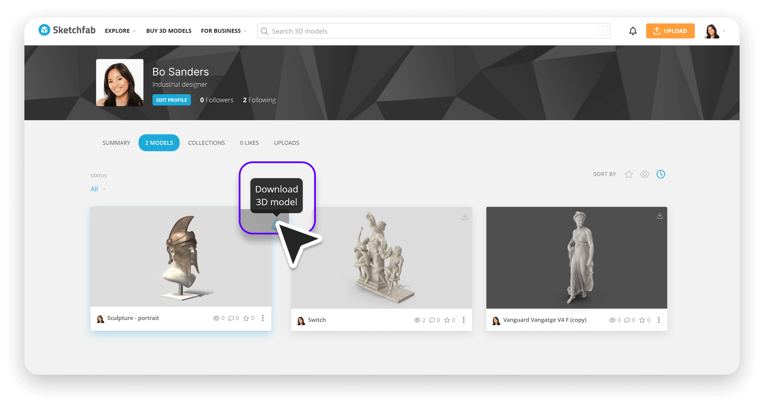Image resolution: width=764 pixels, height=406 pixels.
Task: Switch to the Collections tab
Action: [206, 143]
